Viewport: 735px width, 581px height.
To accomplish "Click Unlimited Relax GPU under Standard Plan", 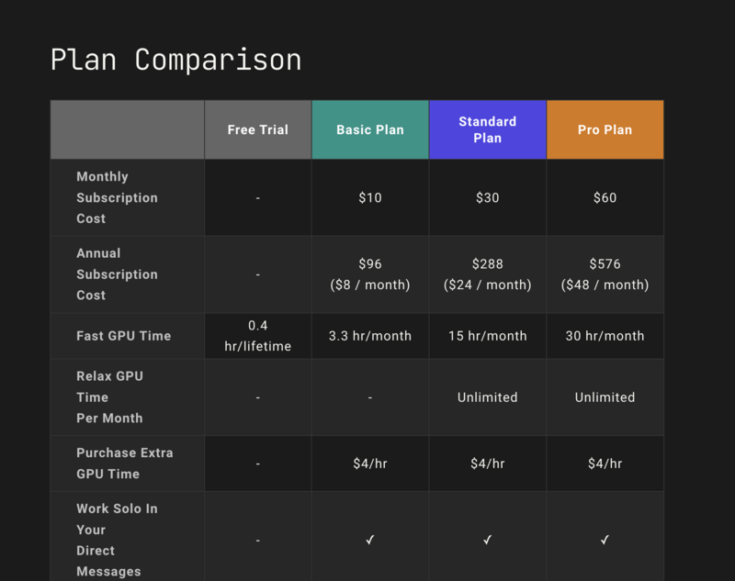I will click(x=488, y=397).
